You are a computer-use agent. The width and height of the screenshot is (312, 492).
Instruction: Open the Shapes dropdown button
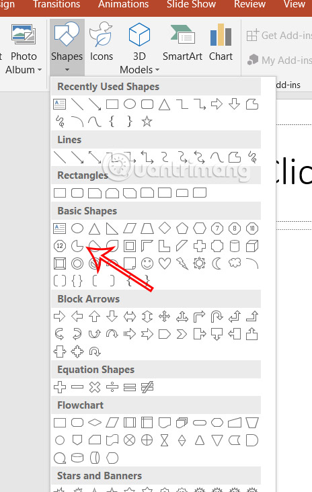[x=67, y=47]
